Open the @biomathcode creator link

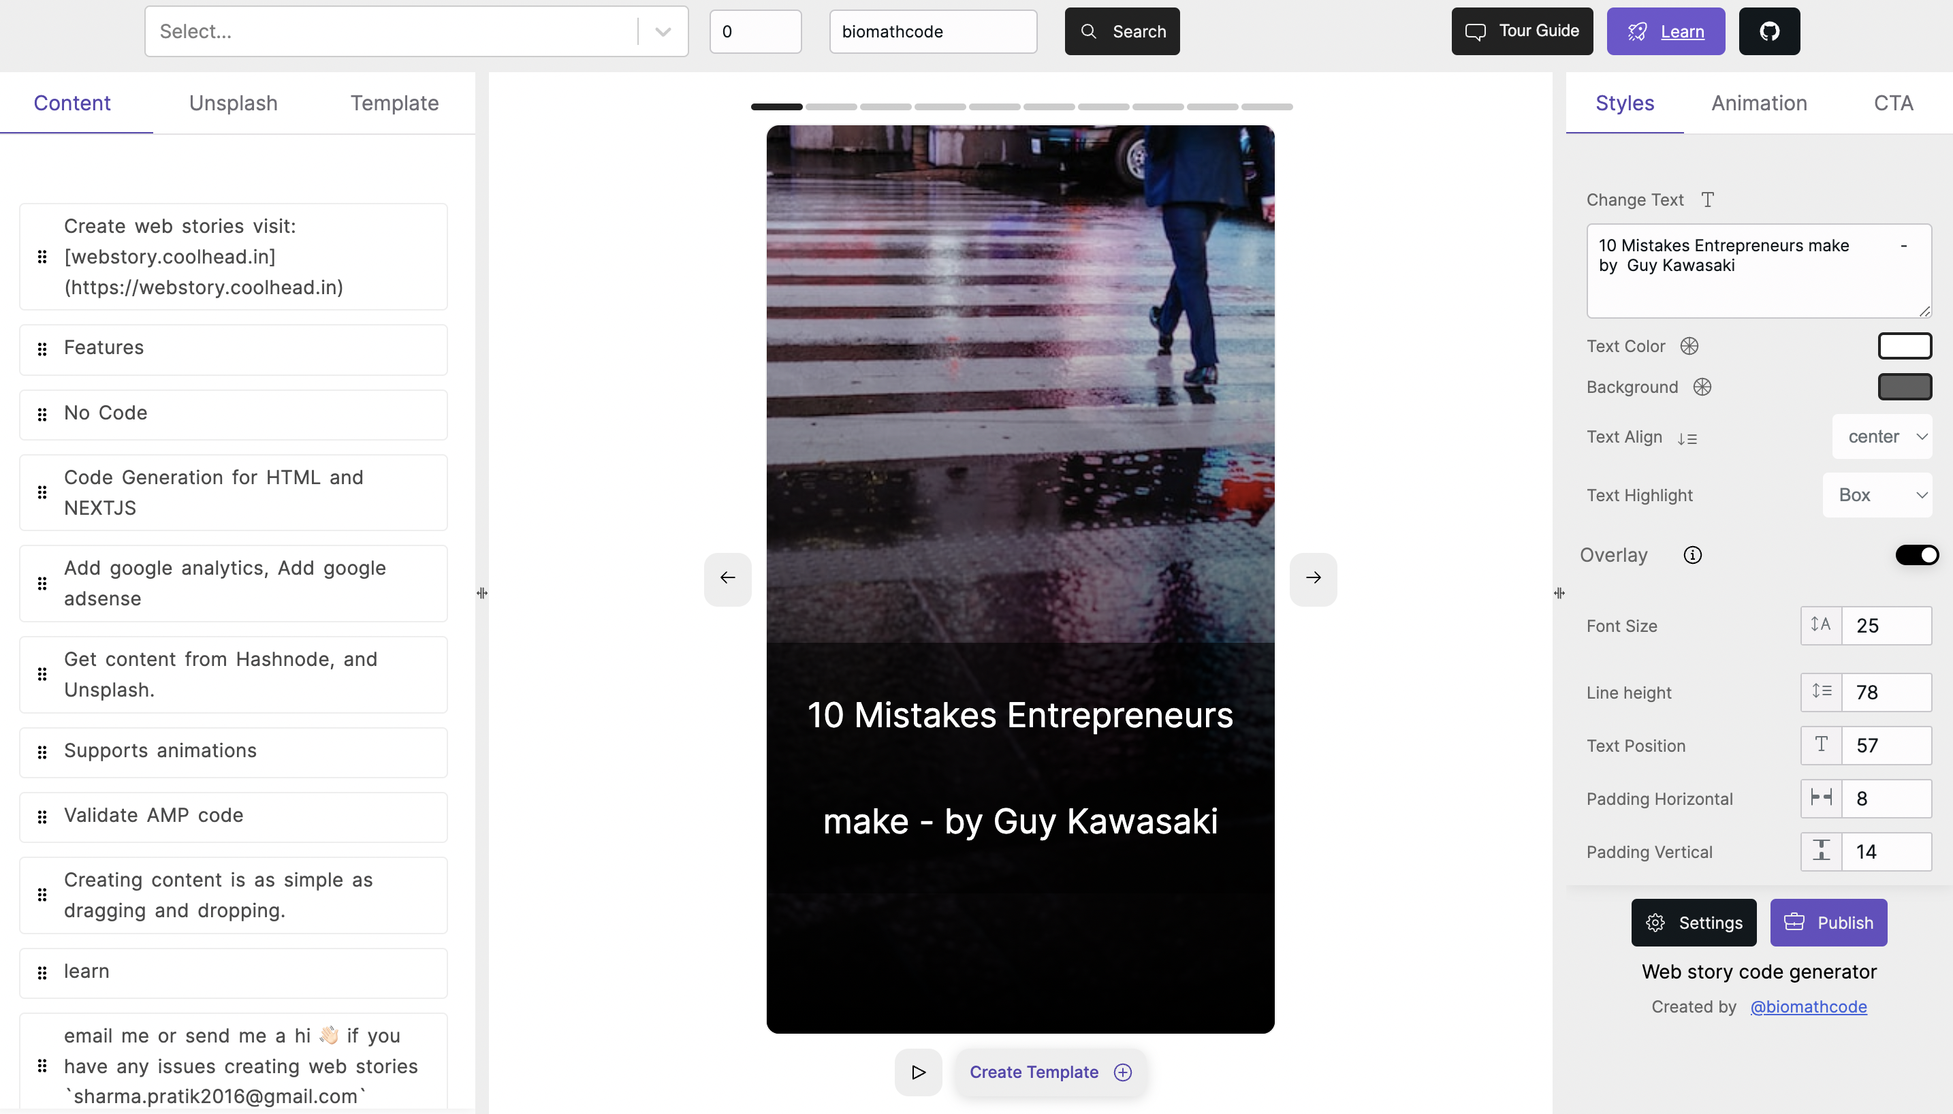pos(1809,1007)
